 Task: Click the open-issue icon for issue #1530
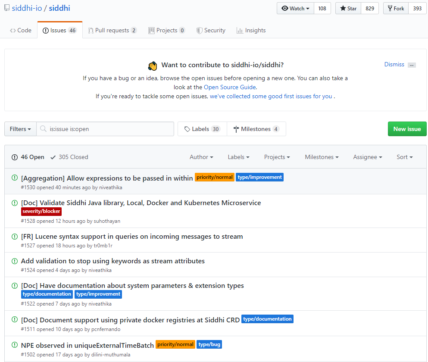point(15,178)
